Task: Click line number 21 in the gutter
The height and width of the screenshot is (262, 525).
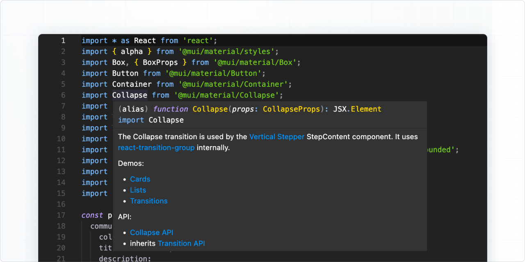Action: 61,258
